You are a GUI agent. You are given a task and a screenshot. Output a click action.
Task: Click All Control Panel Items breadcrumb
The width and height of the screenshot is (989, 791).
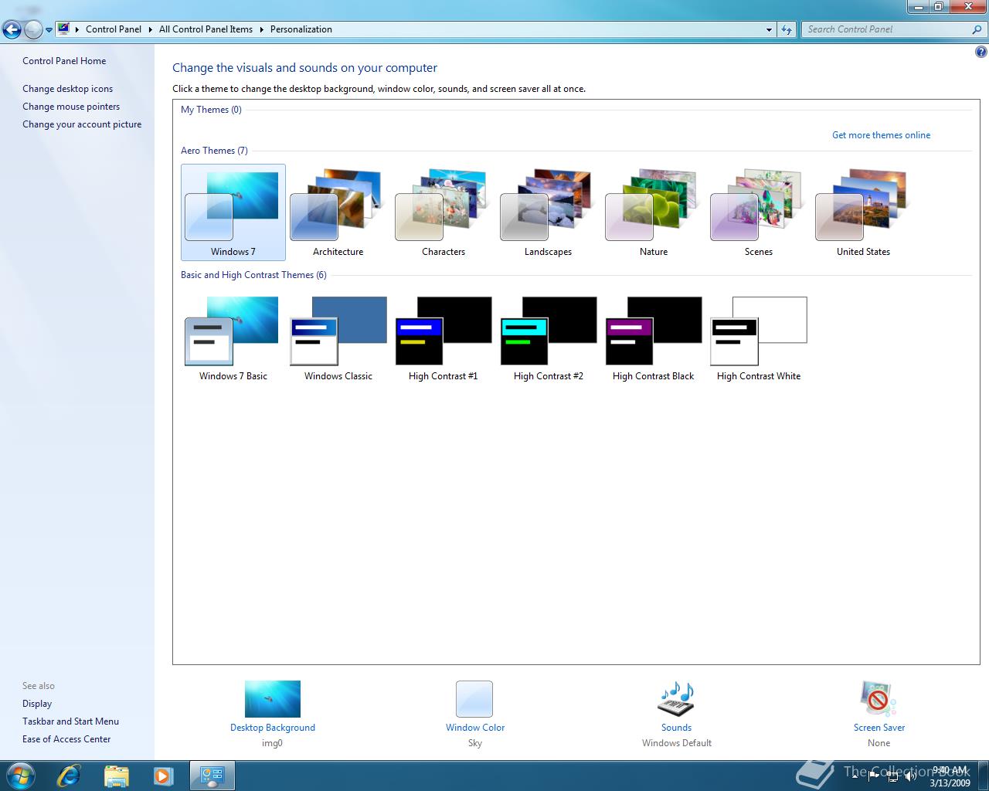click(206, 29)
